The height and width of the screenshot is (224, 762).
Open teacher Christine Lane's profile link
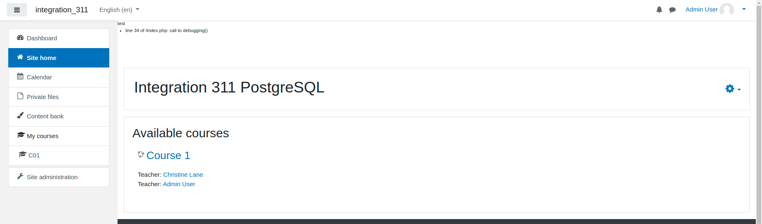click(183, 175)
